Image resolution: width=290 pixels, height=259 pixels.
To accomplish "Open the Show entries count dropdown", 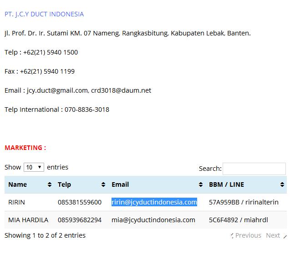I will pos(34,167).
